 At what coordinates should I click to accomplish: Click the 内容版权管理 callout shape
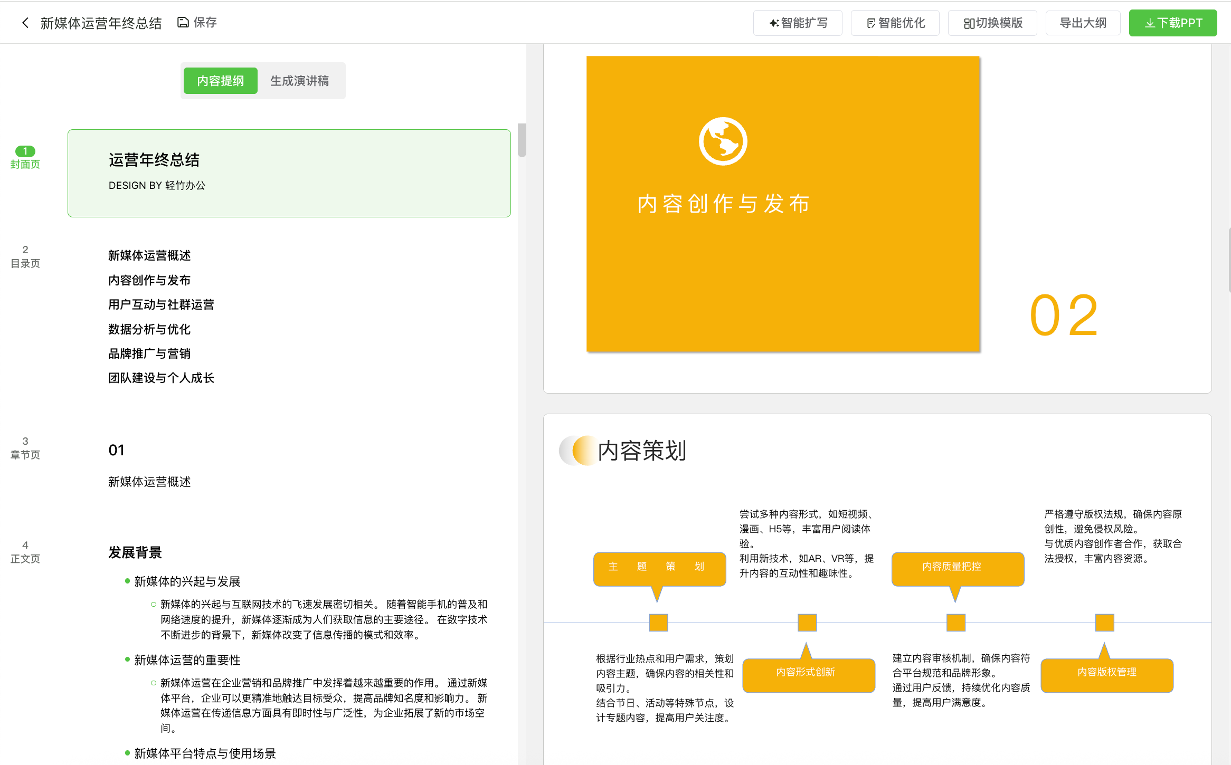tap(1106, 673)
